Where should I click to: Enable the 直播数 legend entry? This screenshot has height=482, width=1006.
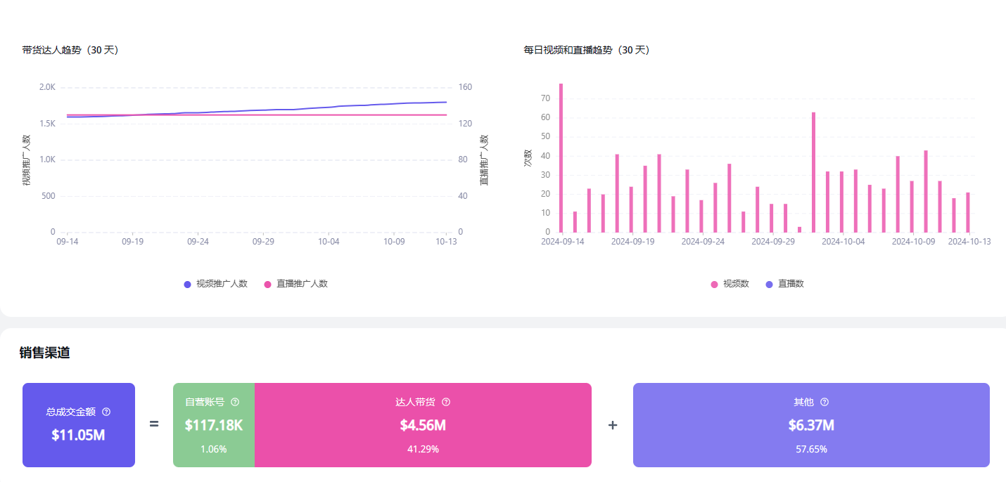pos(784,284)
